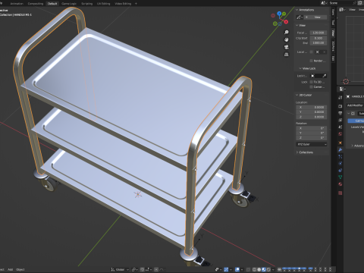Viewport: 364px width, 273px height.
Task: Collapse the Annotations panel
Action: (x=297, y=10)
